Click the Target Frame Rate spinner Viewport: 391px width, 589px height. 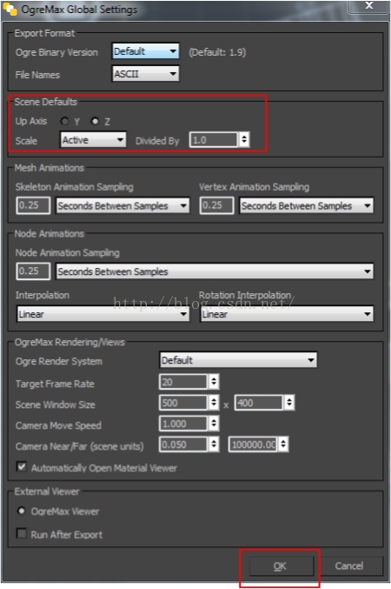click(x=214, y=382)
